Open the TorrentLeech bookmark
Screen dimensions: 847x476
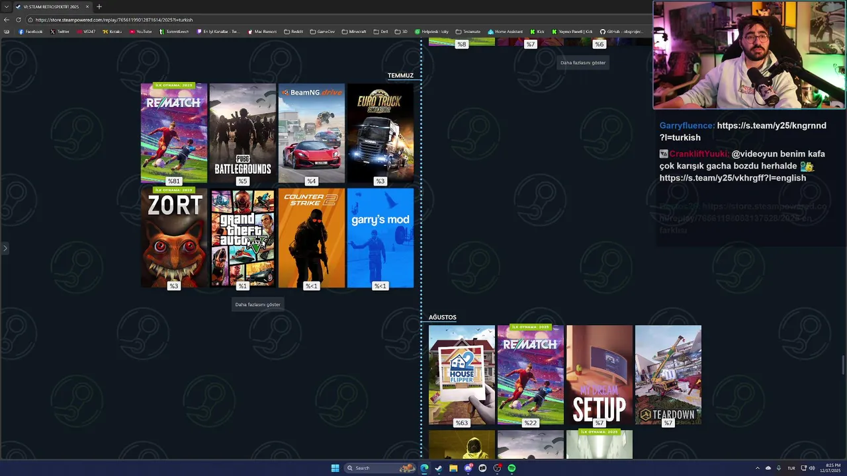click(x=174, y=32)
